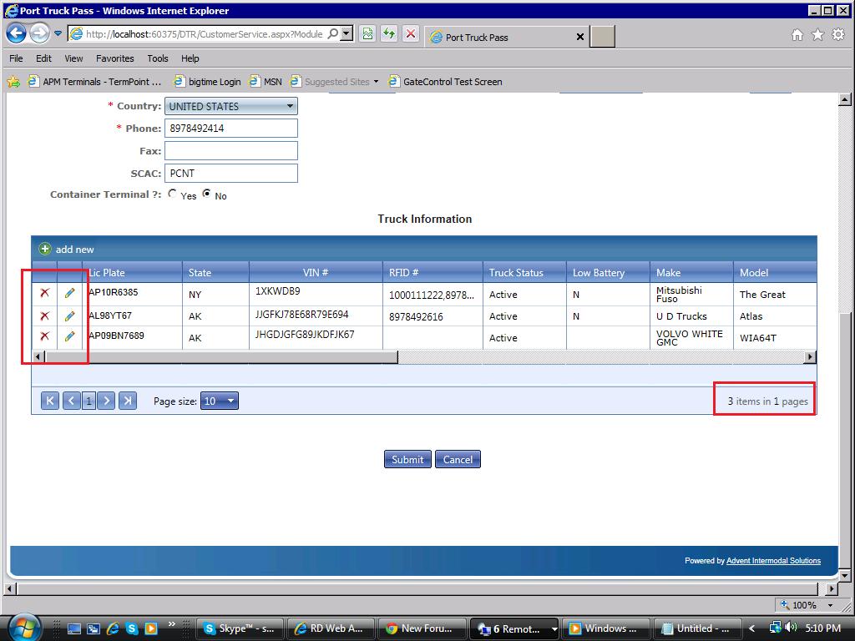The image size is (855, 641).
Task: Click the Refresh page icon
Action: point(389,33)
